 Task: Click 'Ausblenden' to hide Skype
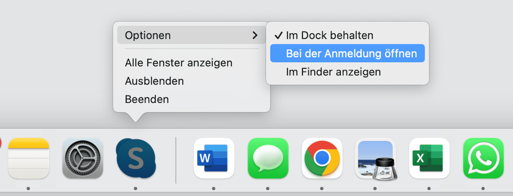pyautogui.click(x=154, y=81)
